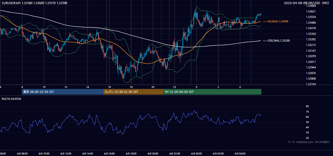Click price level 1.33621 on the axis

[311, 11]
